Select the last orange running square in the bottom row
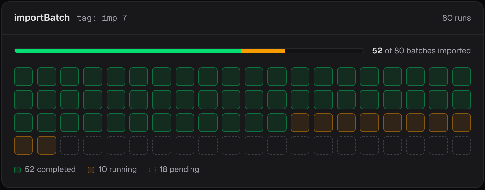Image resolution: width=485 pixels, height=190 pixels. [47, 145]
